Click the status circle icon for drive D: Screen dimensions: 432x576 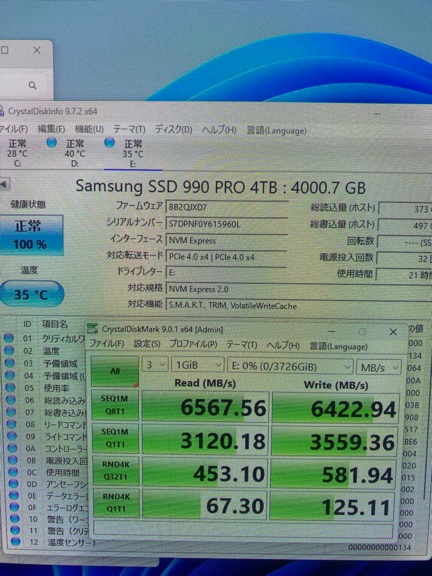[x=52, y=142]
